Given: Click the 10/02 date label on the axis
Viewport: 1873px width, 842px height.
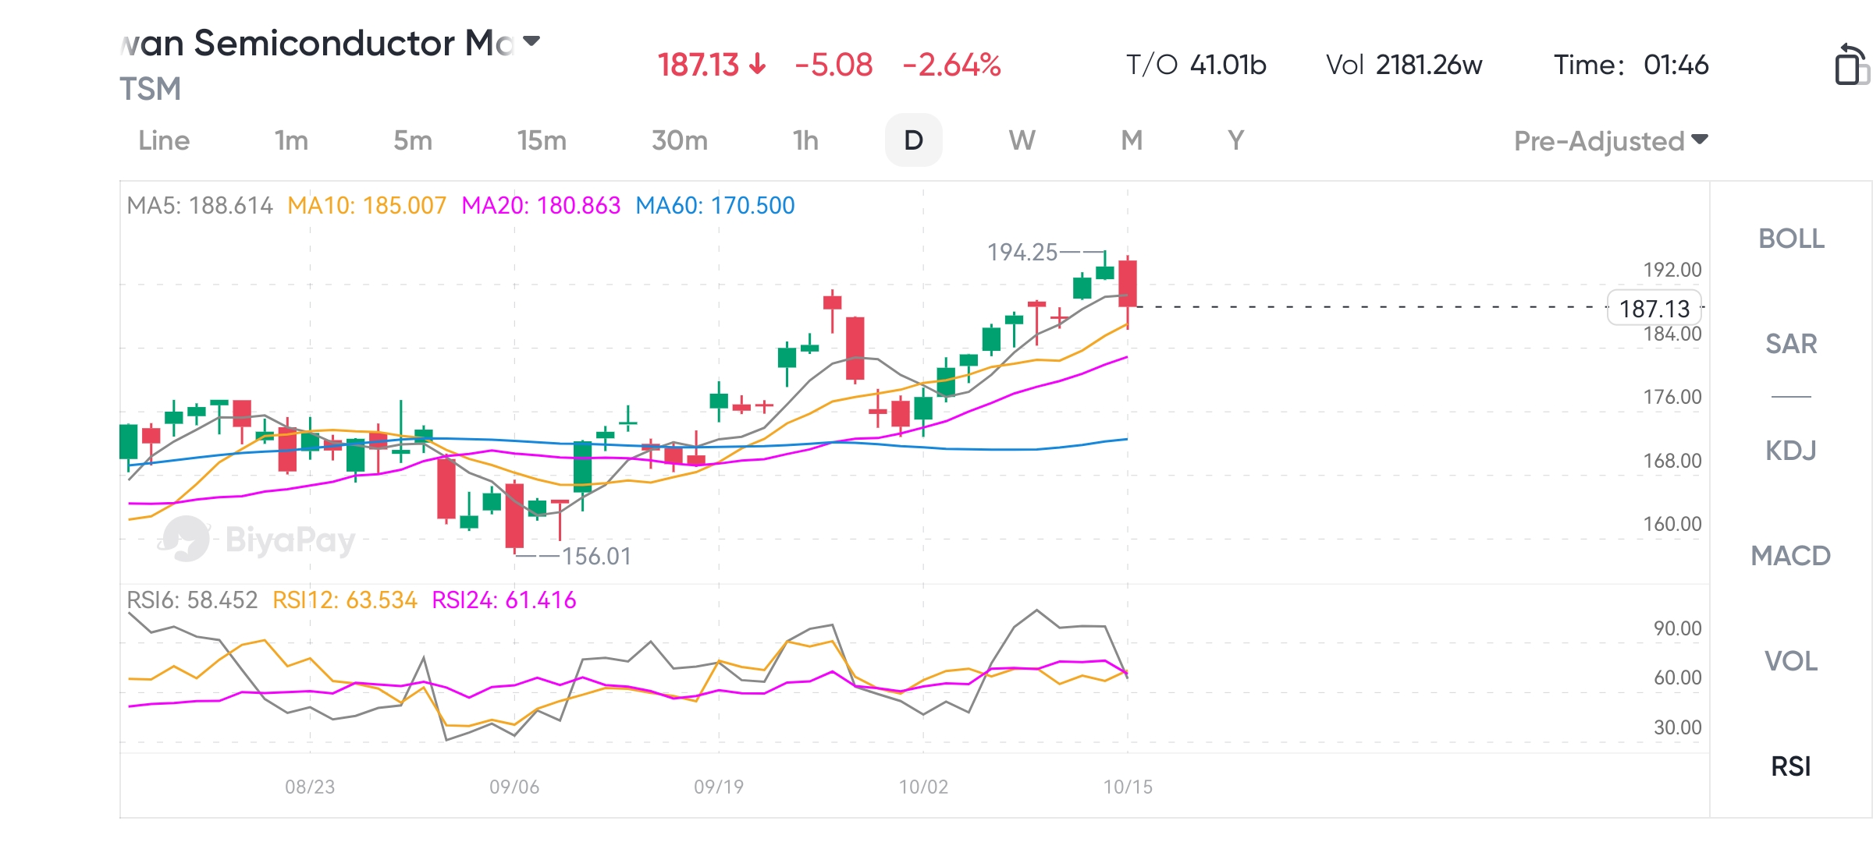Looking at the screenshot, I should click(x=923, y=787).
